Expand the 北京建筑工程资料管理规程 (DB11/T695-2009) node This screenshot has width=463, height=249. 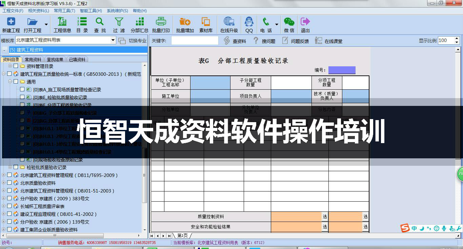click(x=4, y=175)
